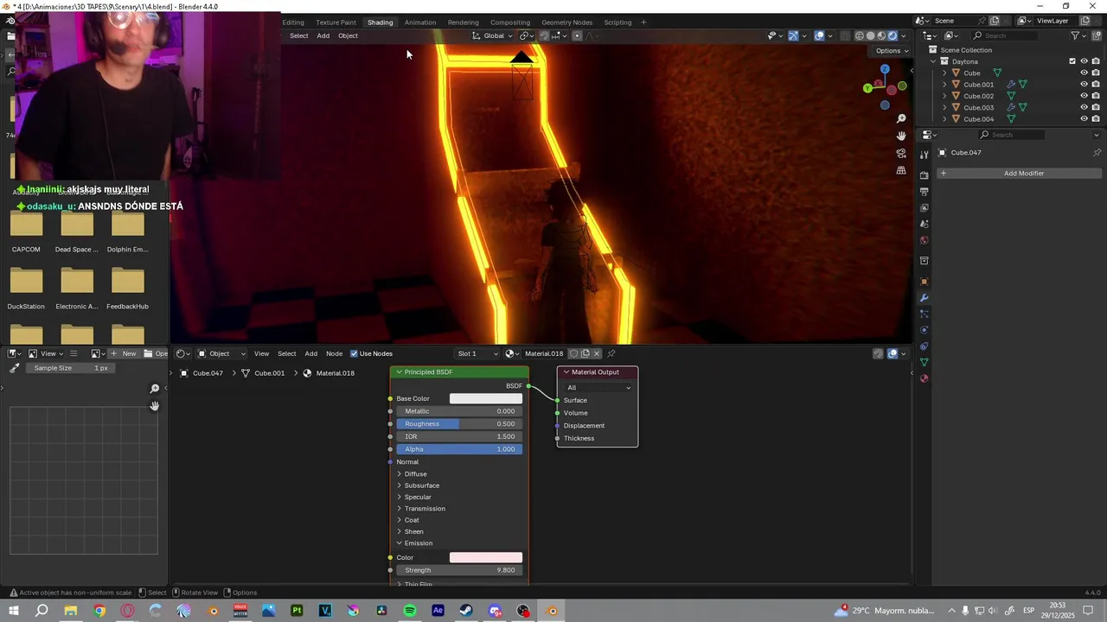Click the pan view hand icon in viewport
Viewport: 1107px width, 622px height.
pos(901,136)
